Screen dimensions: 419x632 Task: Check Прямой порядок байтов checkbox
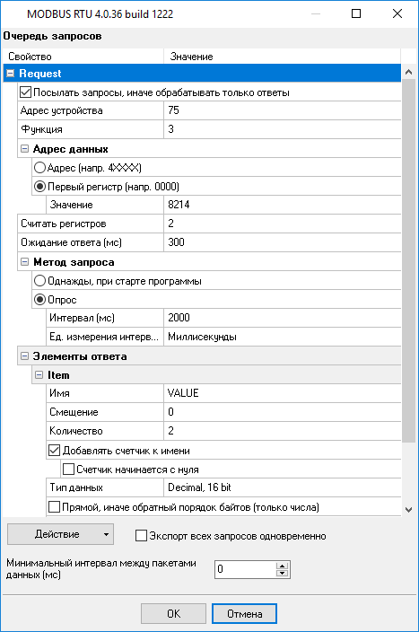tap(54, 506)
